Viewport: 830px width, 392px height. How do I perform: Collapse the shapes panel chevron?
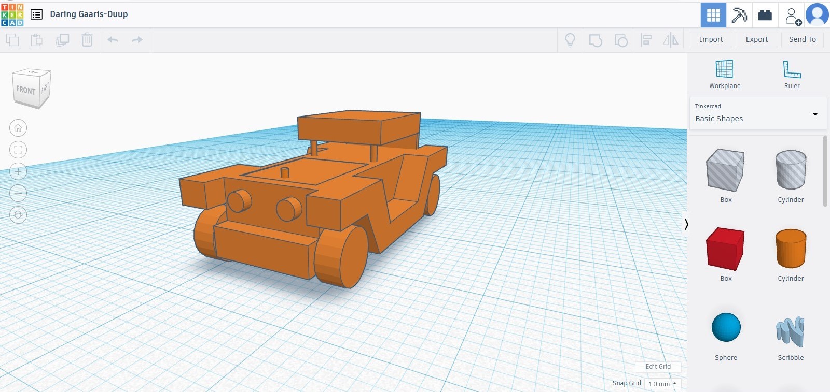coord(686,224)
